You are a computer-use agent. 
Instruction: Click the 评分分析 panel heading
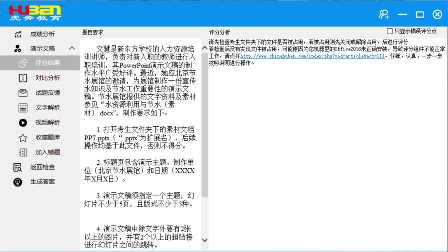(220, 32)
